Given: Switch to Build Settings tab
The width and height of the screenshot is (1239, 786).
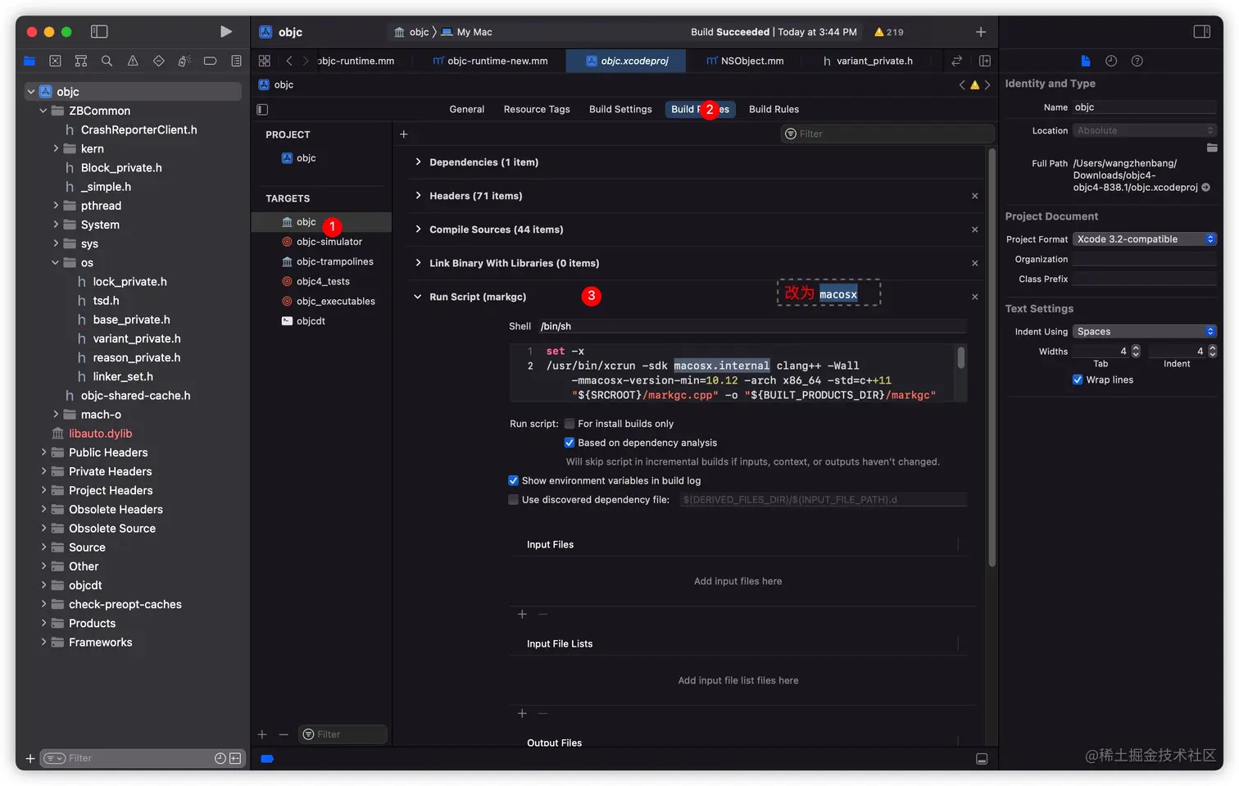Looking at the screenshot, I should point(620,109).
